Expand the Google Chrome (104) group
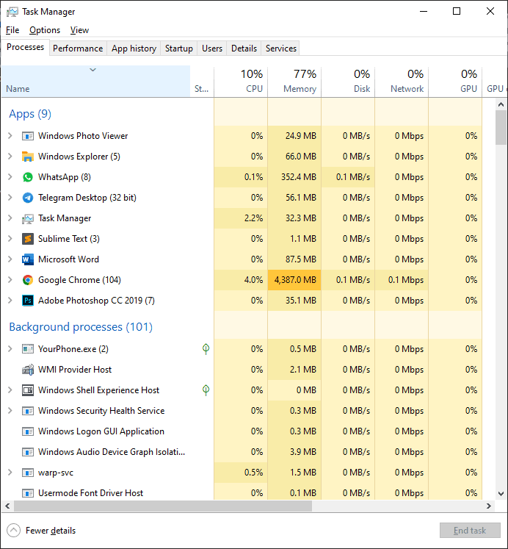 [10, 280]
